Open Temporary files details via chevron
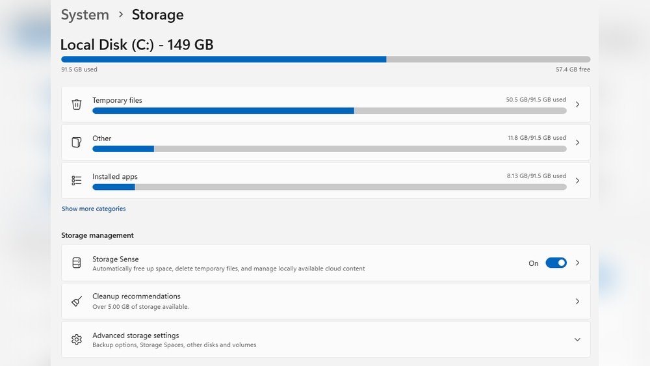650x366 pixels. 577,104
